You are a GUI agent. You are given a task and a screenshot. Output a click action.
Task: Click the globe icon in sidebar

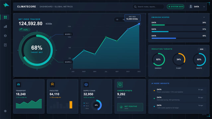coord(5,36)
